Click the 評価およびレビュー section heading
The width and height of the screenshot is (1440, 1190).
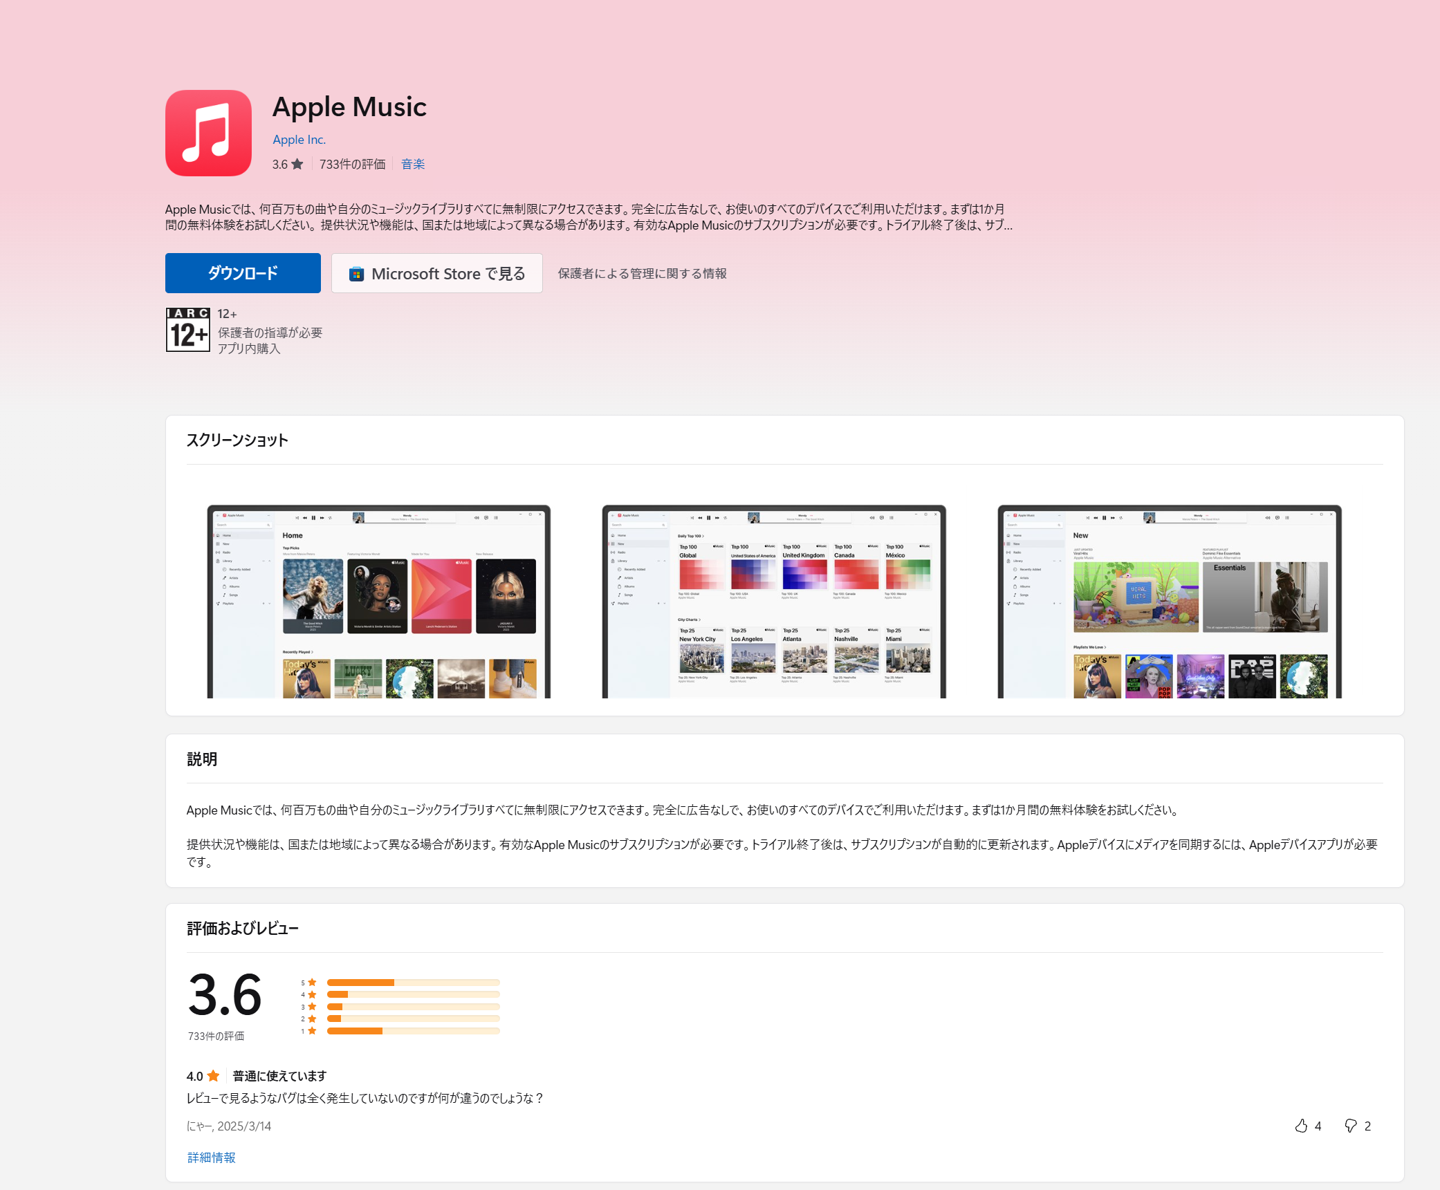[242, 929]
